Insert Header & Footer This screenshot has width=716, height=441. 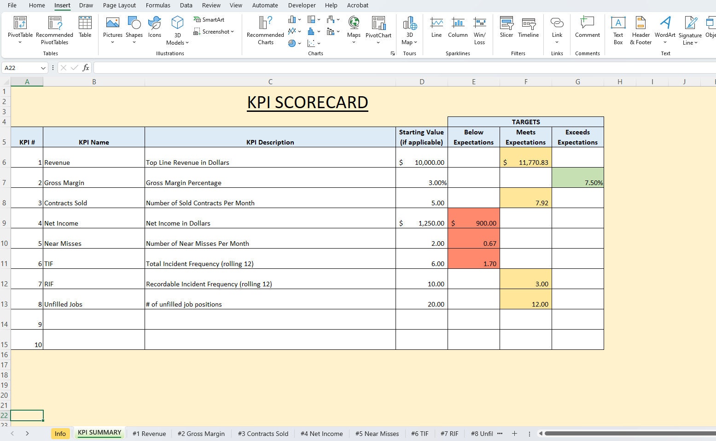point(640,30)
